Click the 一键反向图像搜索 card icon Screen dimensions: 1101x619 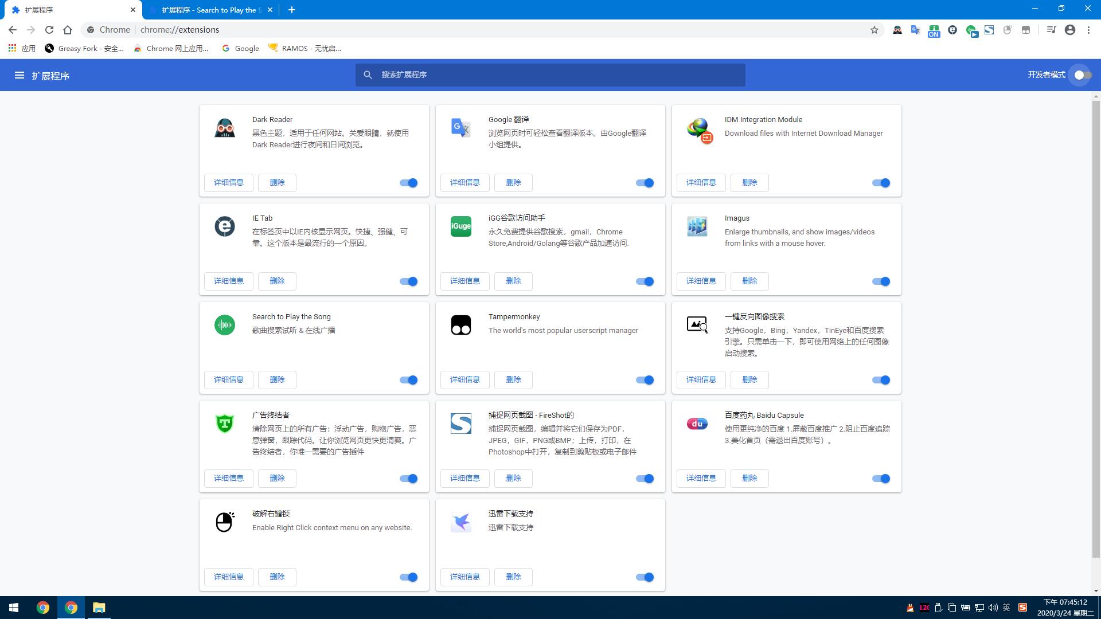pyautogui.click(x=697, y=325)
